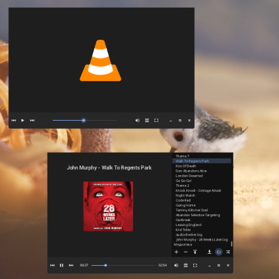Screen dimensions: 279x279
Task: Click the downward arrow save playlist icon
Action: tap(209, 252)
